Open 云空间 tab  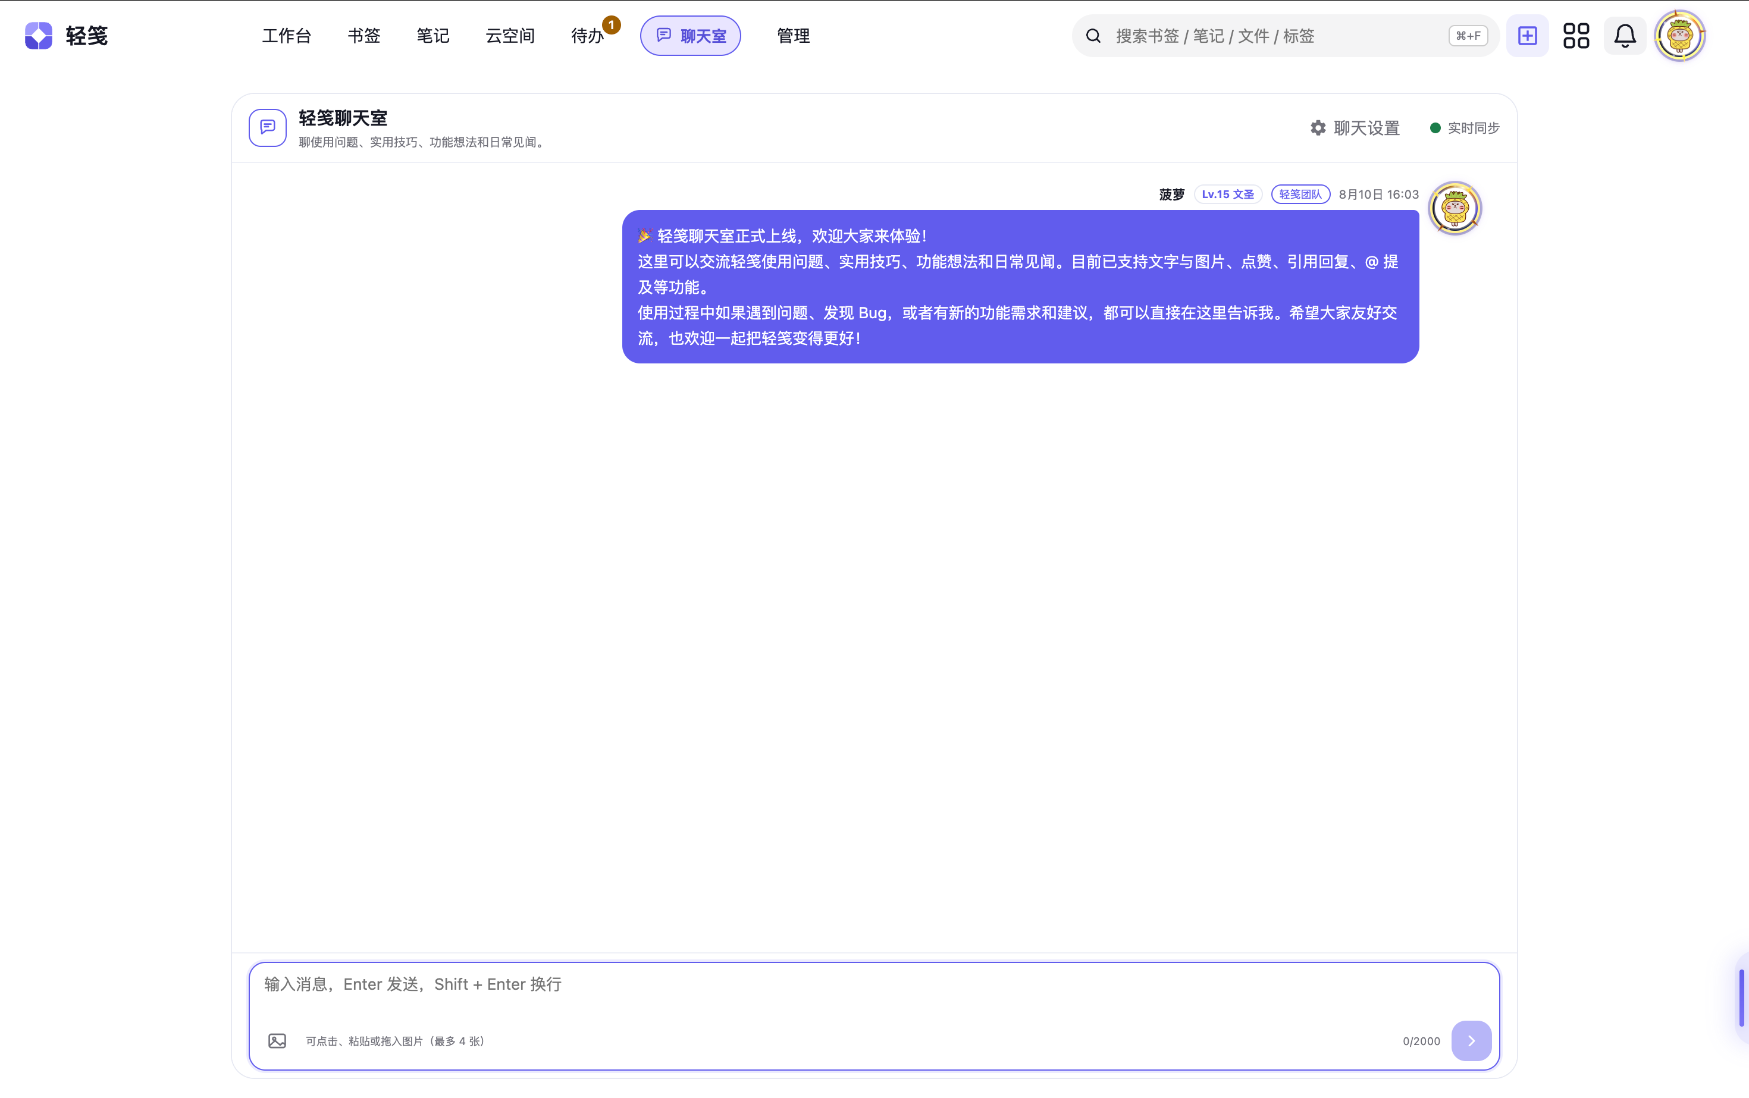pos(510,36)
